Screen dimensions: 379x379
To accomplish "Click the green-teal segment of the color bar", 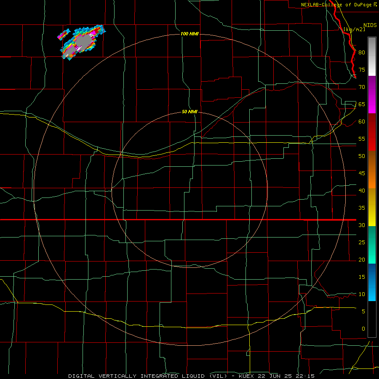I will tap(372, 245).
